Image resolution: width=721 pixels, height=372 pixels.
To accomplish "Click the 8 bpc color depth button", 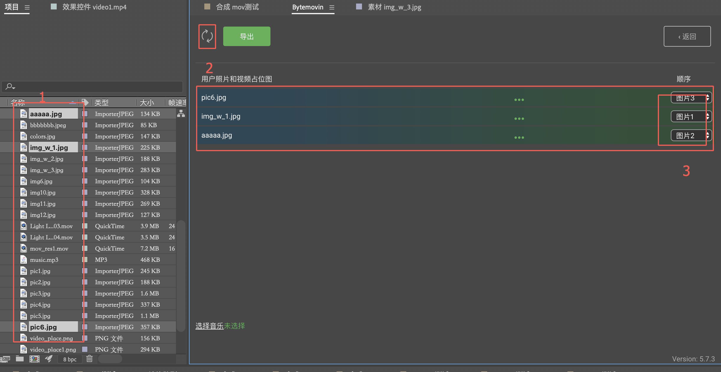I will coord(70,359).
